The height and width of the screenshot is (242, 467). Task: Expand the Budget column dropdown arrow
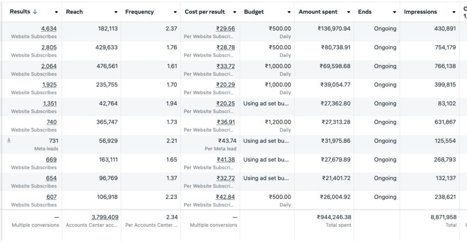(289, 12)
